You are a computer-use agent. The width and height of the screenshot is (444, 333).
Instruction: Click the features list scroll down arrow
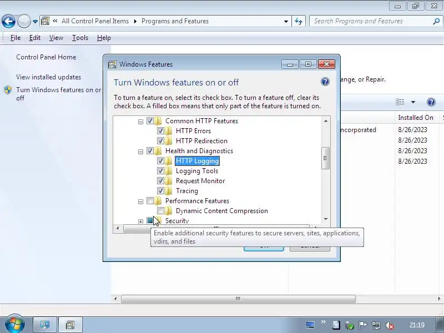(326, 219)
